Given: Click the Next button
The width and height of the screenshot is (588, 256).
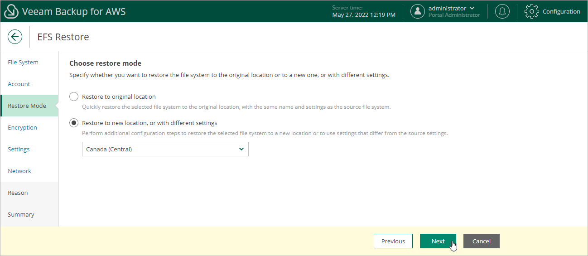Looking at the screenshot, I should pyautogui.click(x=438, y=241).
